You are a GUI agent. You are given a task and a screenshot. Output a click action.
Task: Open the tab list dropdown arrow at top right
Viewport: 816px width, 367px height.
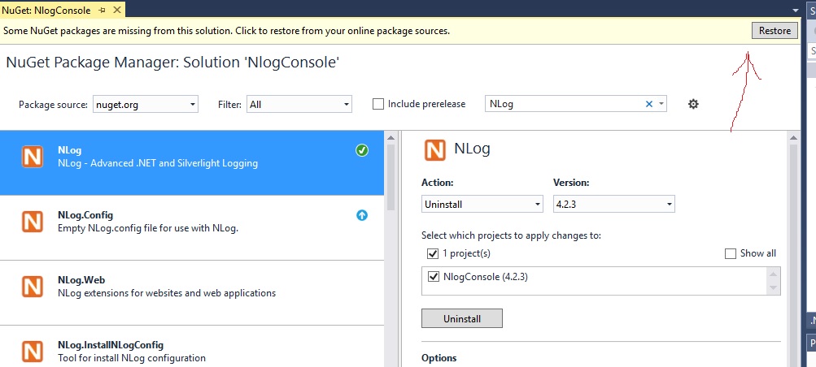(795, 11)
